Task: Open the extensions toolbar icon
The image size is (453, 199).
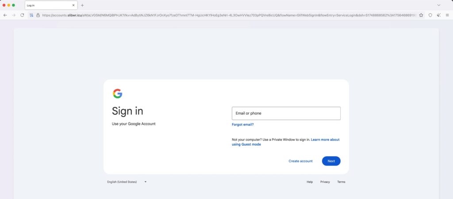Action: coord(438,15)
